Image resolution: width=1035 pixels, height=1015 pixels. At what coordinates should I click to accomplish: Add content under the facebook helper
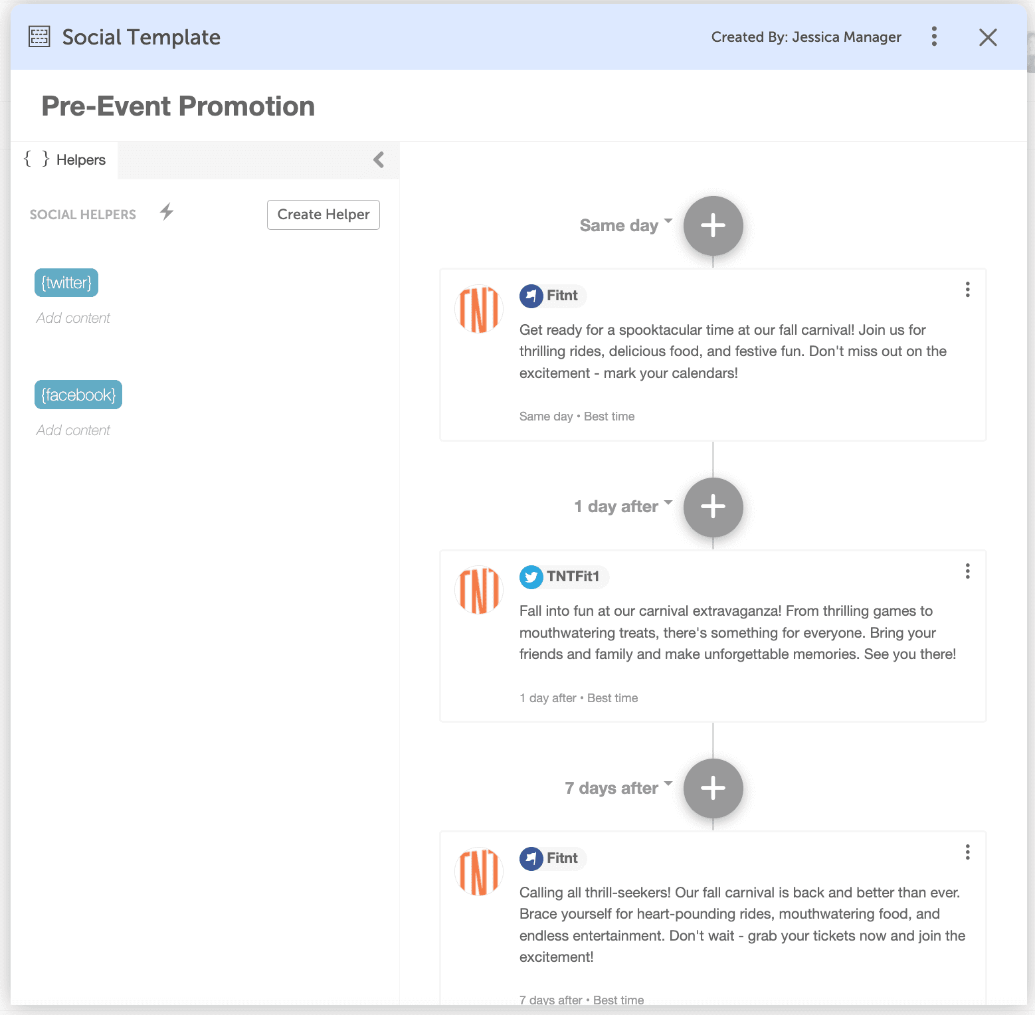(73, 430)
